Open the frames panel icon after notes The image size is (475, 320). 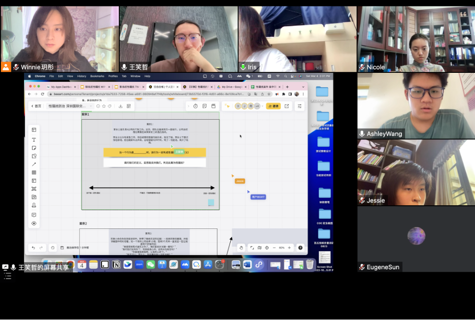213,106
